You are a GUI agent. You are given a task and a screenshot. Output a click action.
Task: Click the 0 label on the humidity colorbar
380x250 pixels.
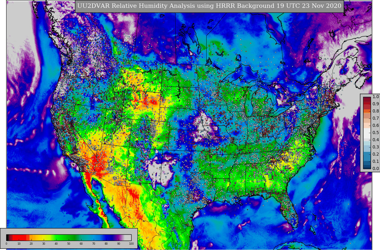pos(6,244)
